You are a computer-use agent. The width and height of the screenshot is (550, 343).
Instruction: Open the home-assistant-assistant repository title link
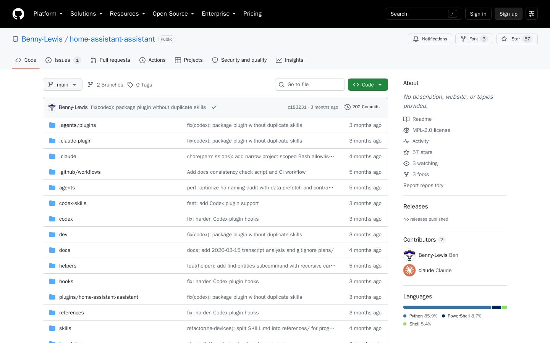pos(112,39)
